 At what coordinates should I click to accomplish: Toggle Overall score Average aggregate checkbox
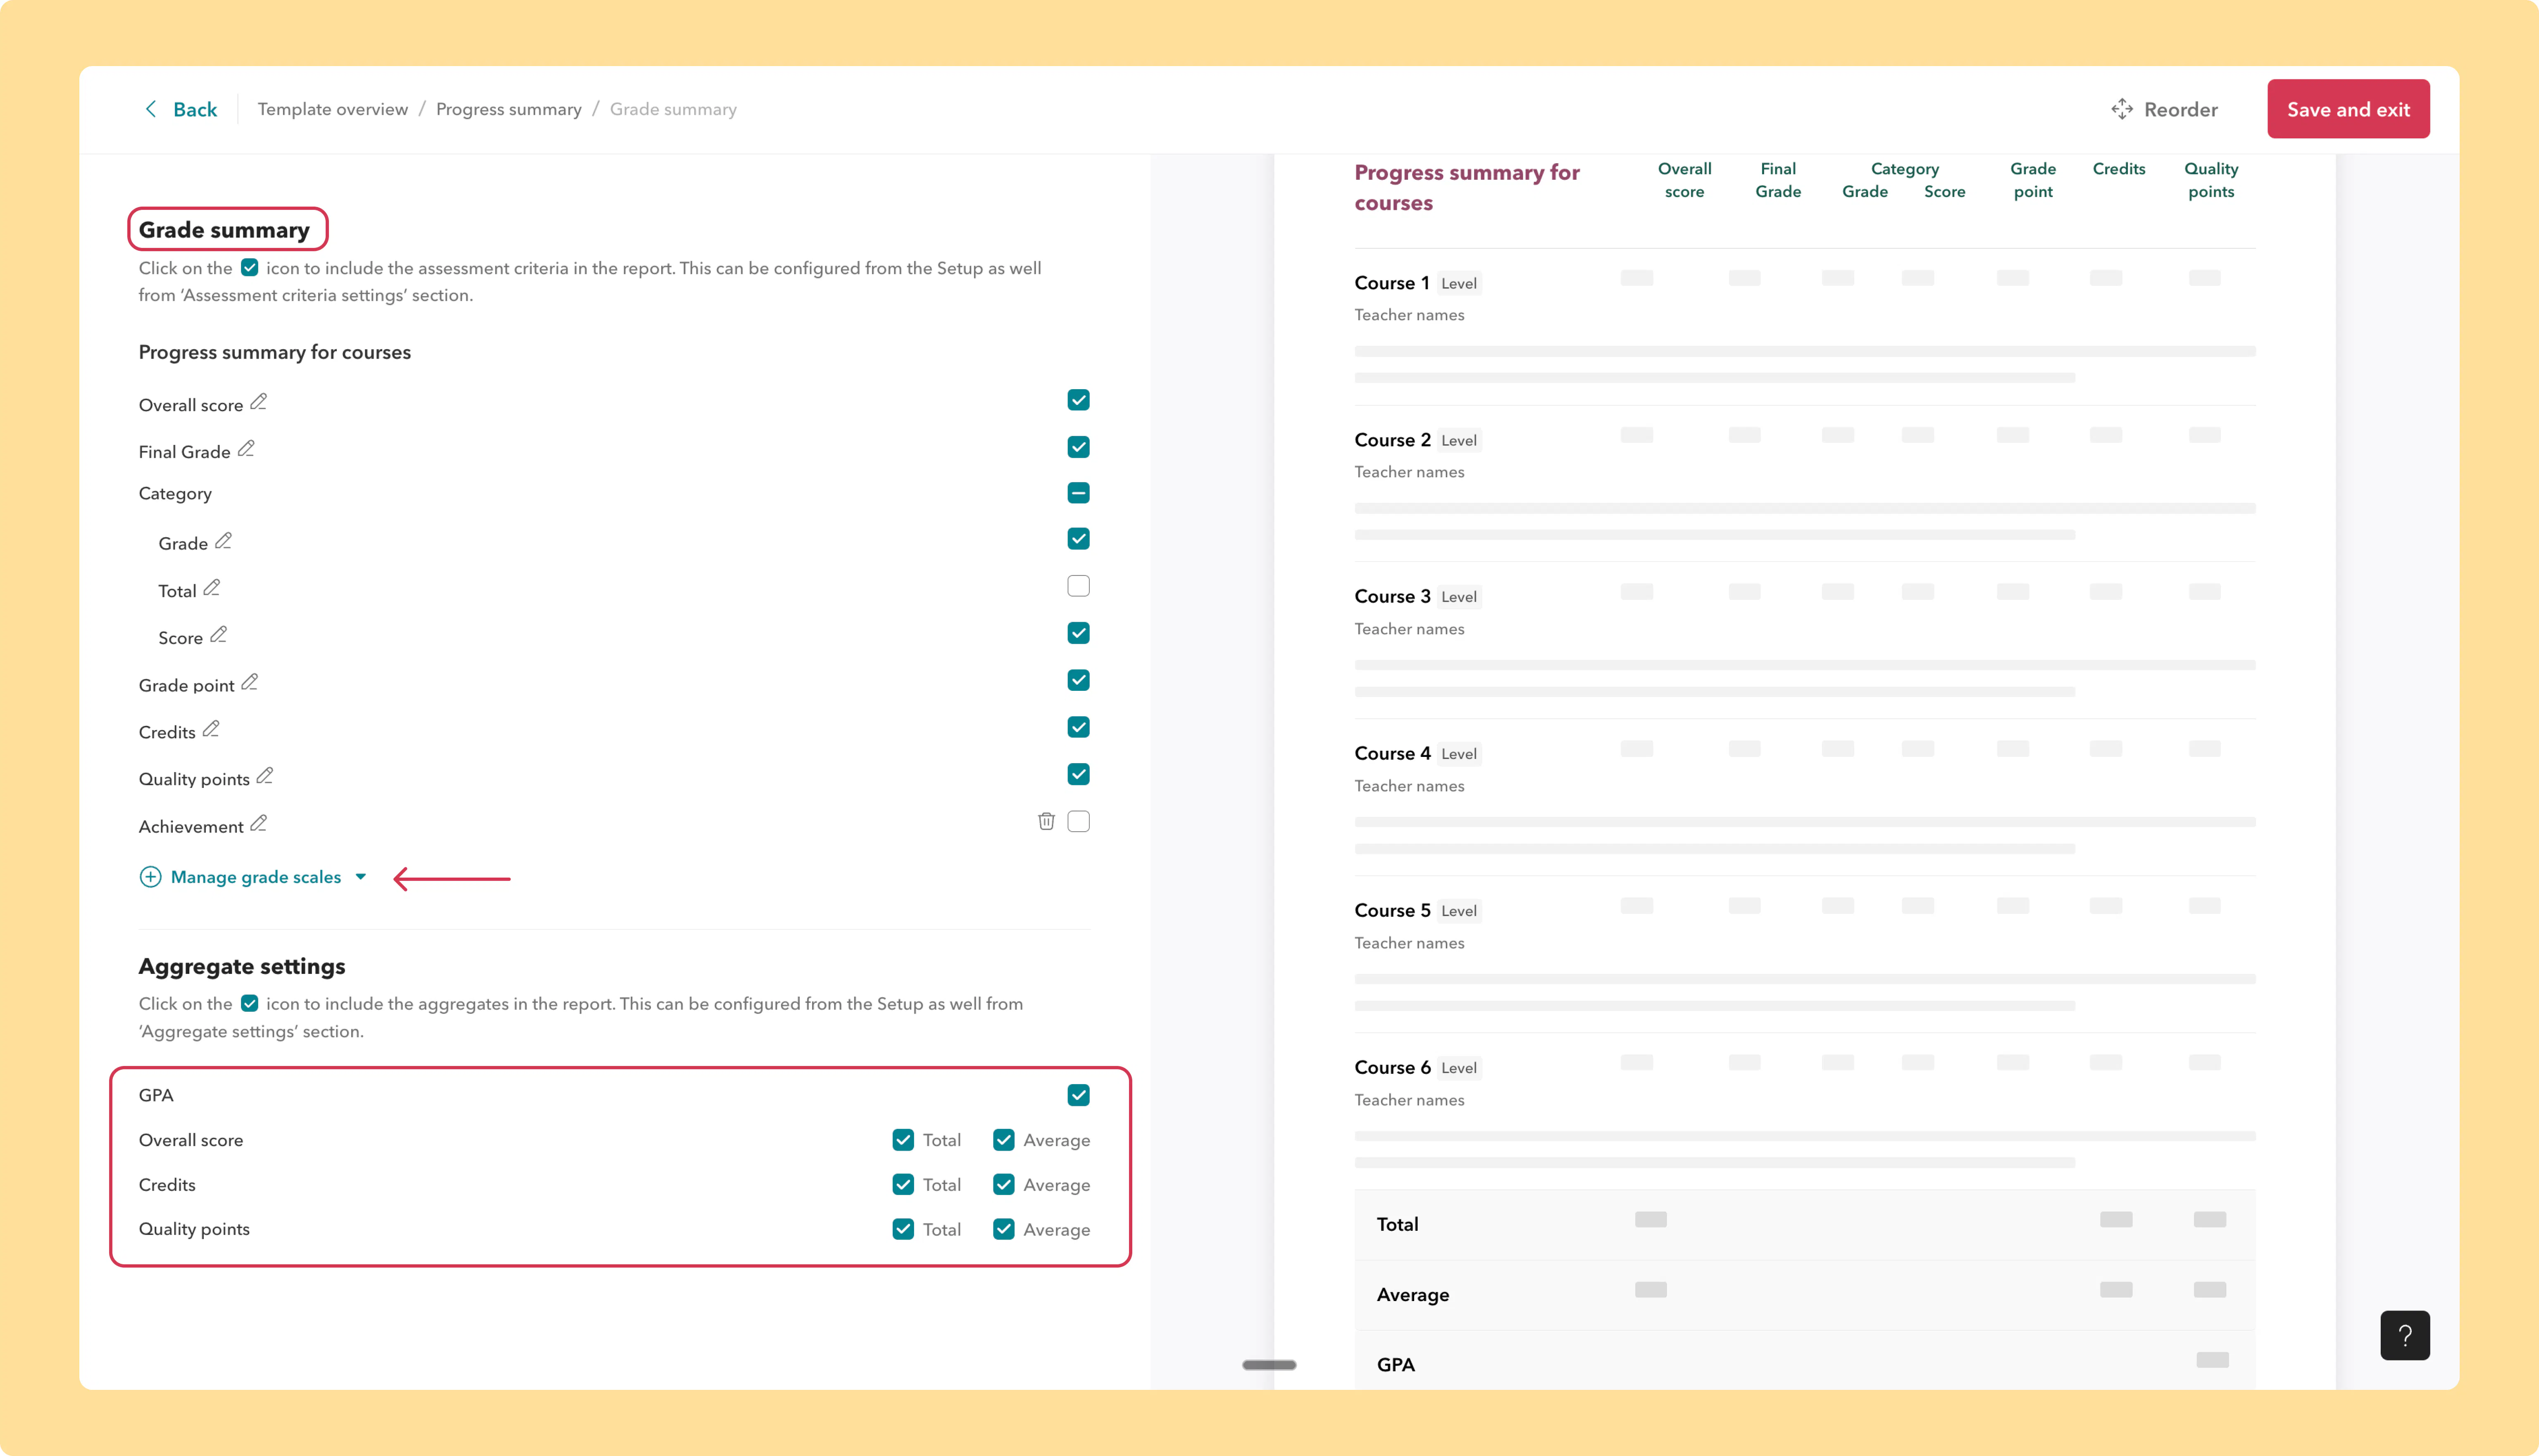pos(1004,1140)
